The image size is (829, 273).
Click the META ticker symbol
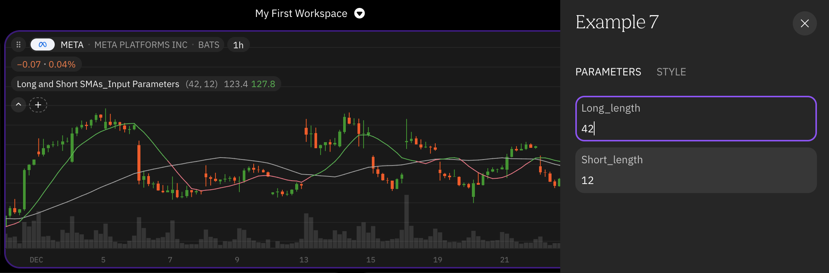click(x=72, y=45)
